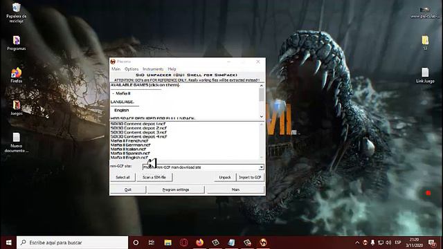Open the taskbar clock and date
The height and width of the screenshot is (249, 443).
coord(414,243)
